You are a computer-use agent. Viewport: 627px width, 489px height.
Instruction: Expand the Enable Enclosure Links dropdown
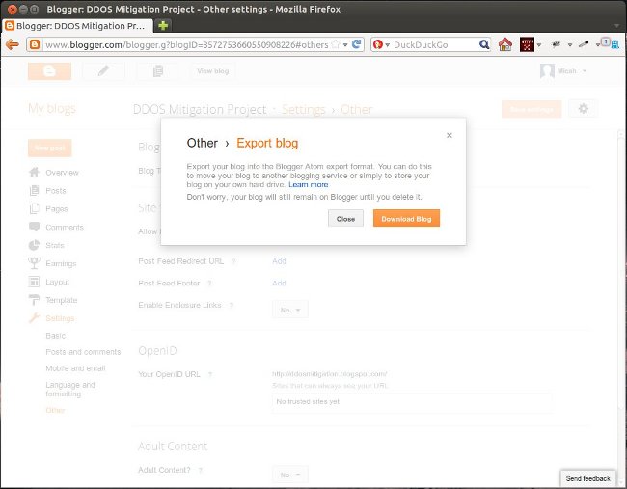[x=290, y=310]
